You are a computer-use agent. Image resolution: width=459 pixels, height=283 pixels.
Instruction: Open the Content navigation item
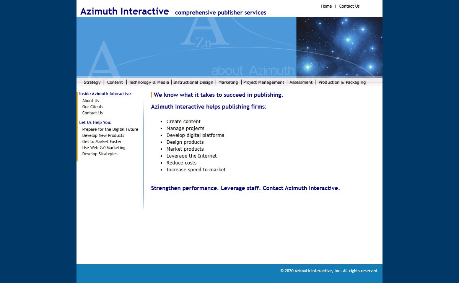115,82
